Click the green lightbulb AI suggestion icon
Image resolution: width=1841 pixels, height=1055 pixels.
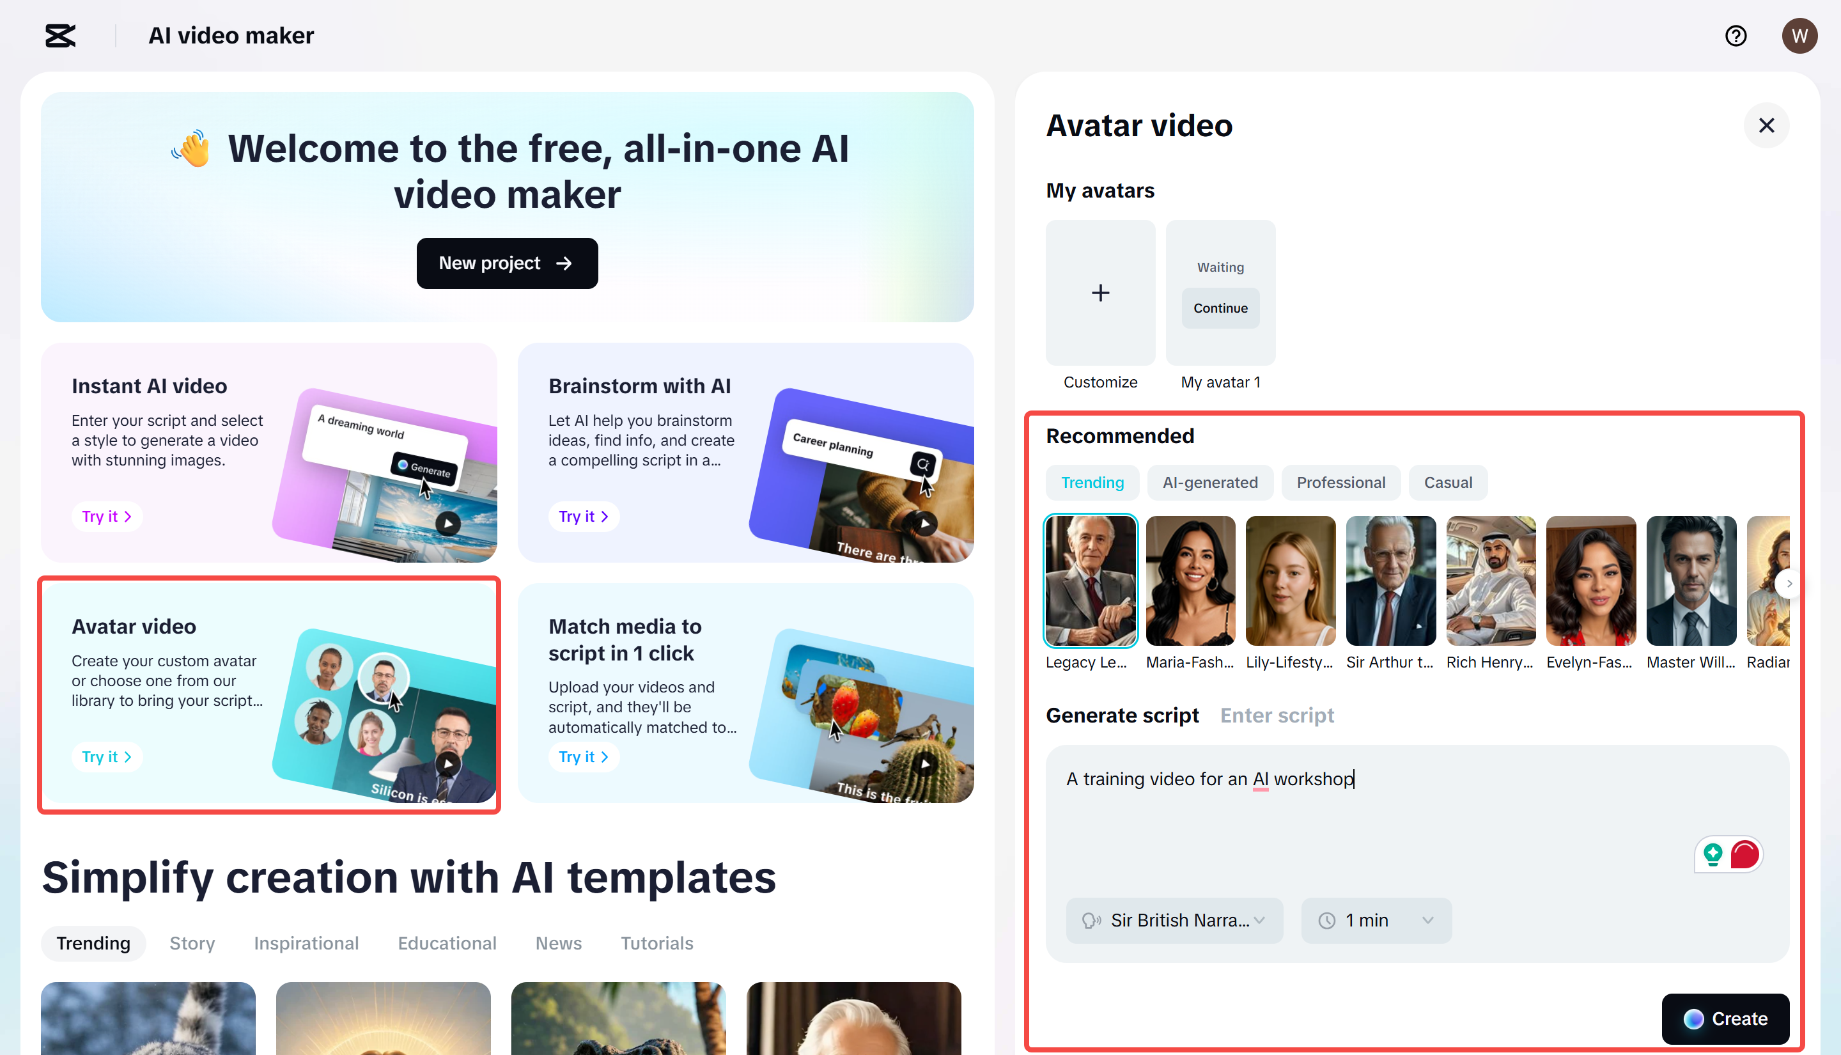click(1713, 854)
